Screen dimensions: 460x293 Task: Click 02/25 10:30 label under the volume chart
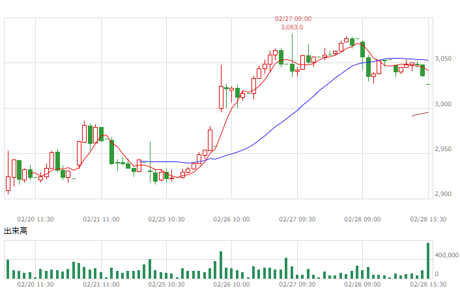coord(166,285)
